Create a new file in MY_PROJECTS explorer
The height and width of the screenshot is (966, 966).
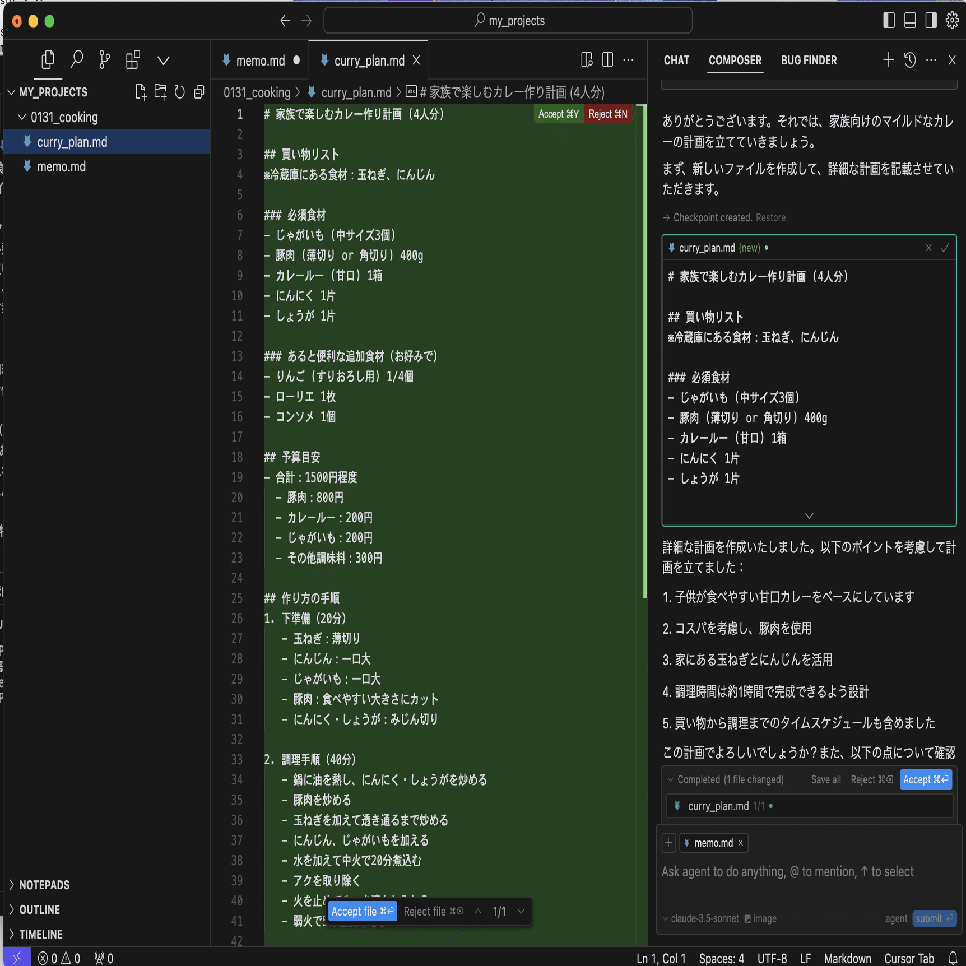141,92
